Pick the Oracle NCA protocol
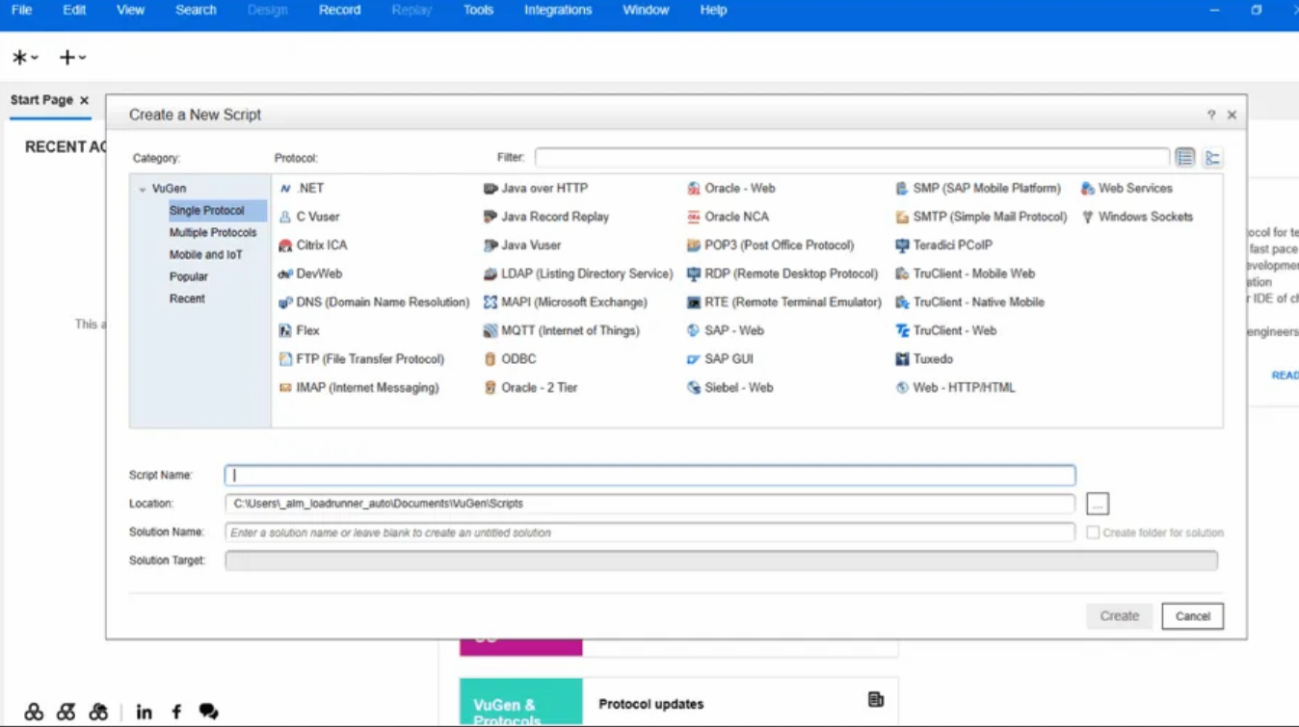Screen dimensions: 1299x727 (x=728, y=217)
